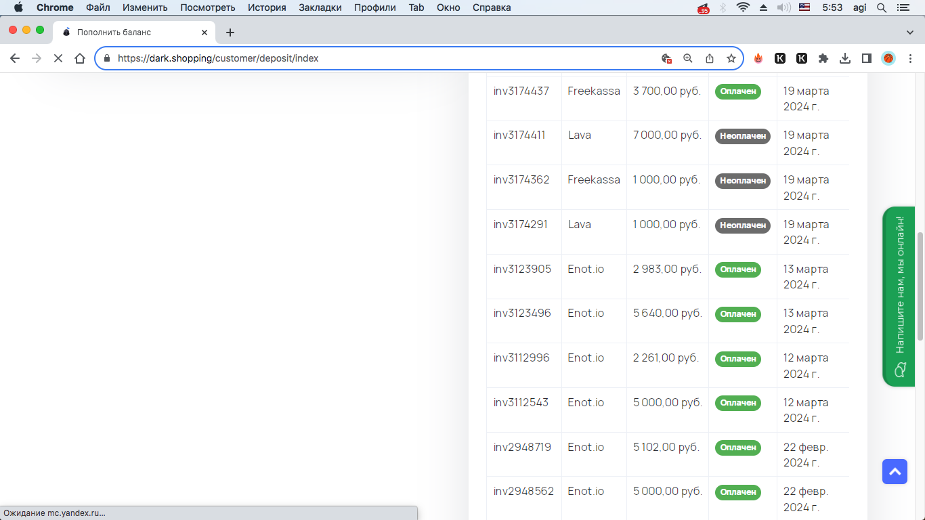Image resolution: width=925 pixels, height=520 pixels.
Task: Stop loading the page
Action: (58, 58)
